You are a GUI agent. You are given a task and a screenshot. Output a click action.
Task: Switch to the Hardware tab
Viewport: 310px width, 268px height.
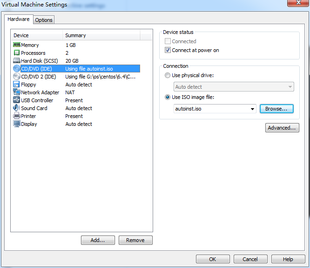point(19,19)
